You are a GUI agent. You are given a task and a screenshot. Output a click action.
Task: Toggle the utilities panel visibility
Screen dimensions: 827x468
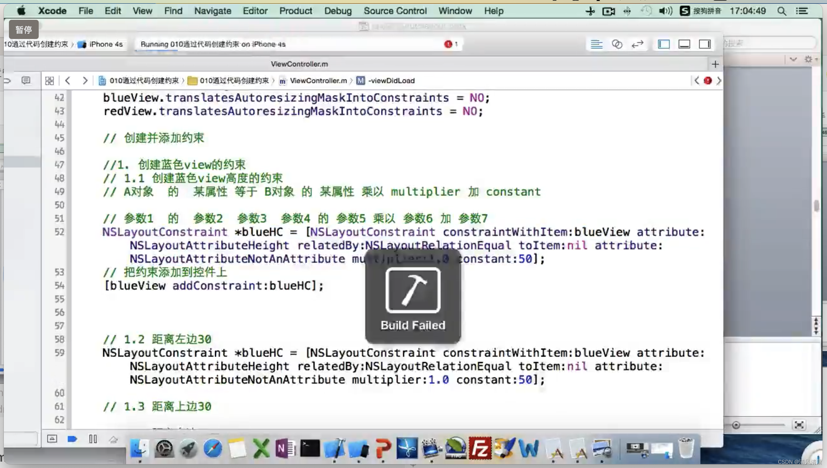tap(705, 44)
